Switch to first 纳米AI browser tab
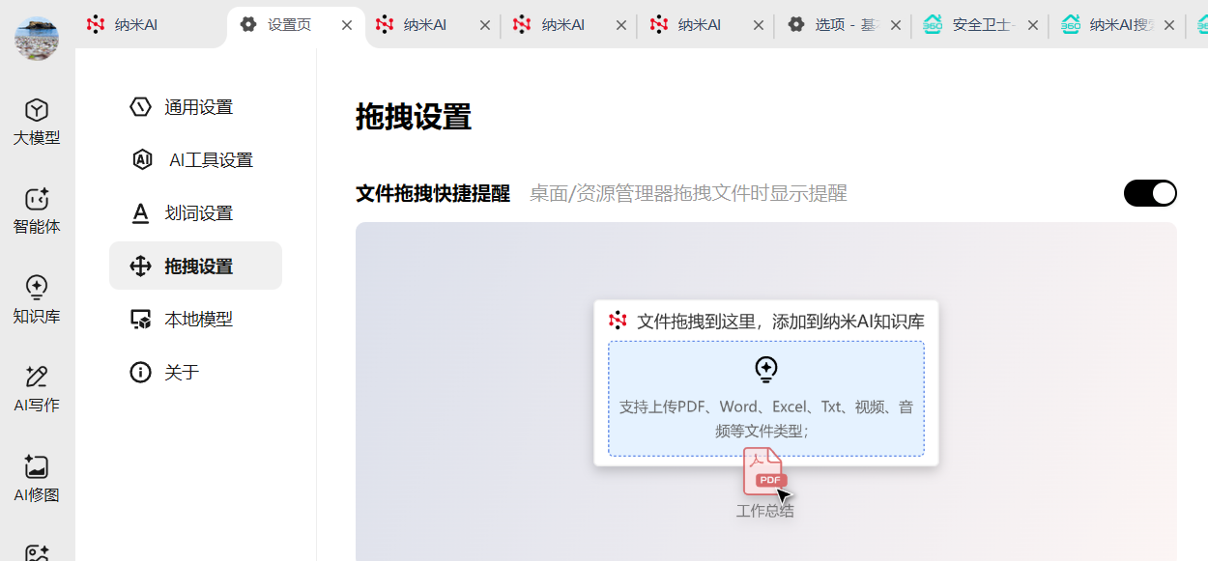This screenshot has width=1208, height=561. [x=151, y=24]
